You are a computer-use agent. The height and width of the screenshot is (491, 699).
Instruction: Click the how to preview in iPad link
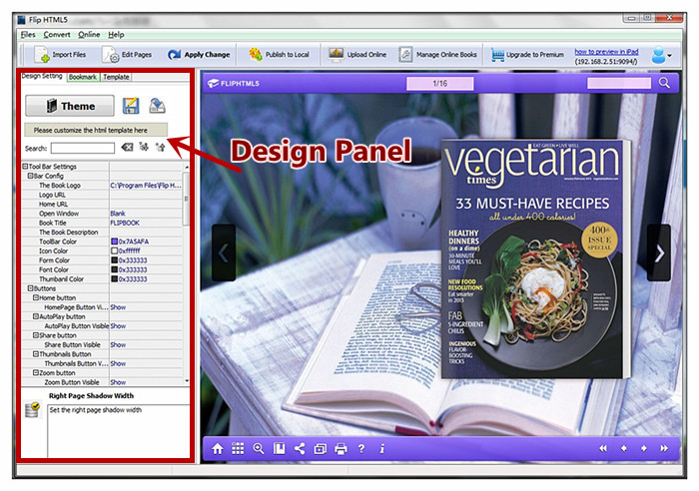[606, 52]
